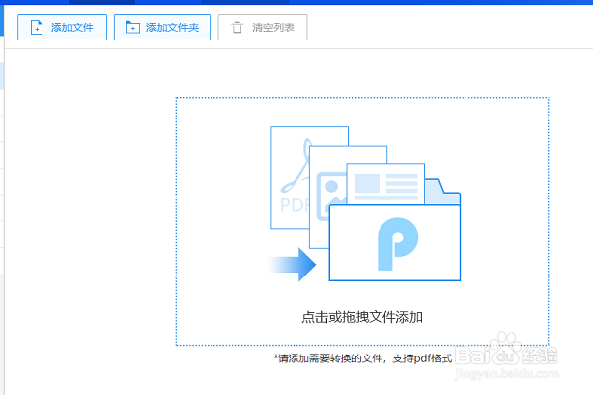Click the 点击或拖拽文件添加 text

[x=362, y=317]
